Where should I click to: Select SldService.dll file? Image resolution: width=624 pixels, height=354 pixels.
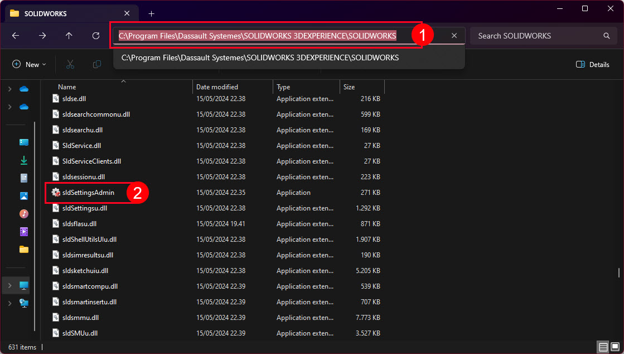coord(81,146)
